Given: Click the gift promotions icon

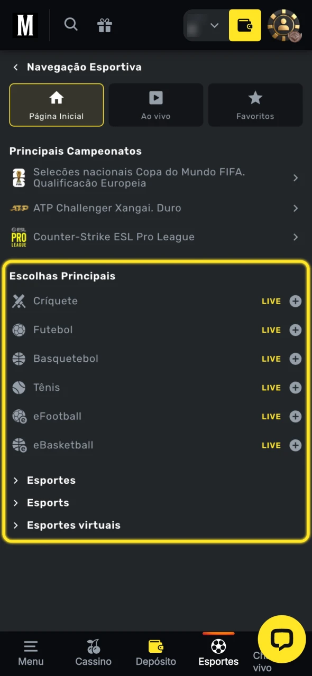Looking at the screenshot, I should click(104, 24).
